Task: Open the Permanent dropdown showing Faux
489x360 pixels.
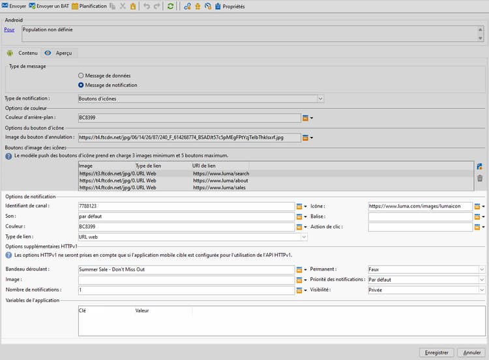Action: [x=482, y=269]
